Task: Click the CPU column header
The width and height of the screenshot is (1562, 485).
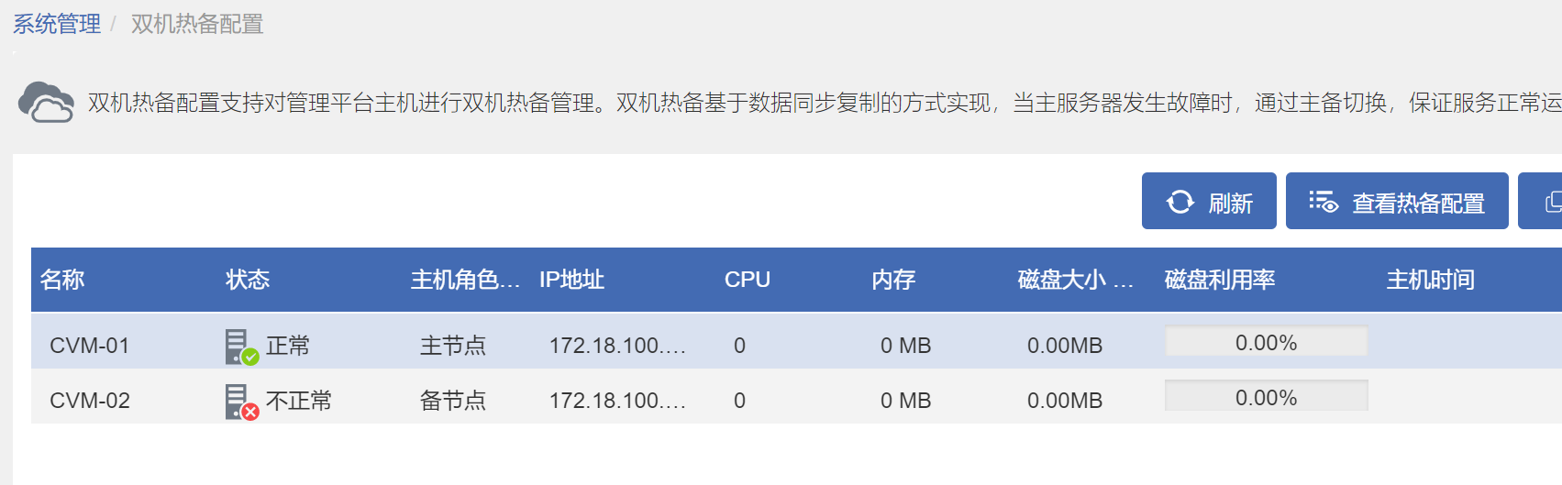Action: point(747,280)
